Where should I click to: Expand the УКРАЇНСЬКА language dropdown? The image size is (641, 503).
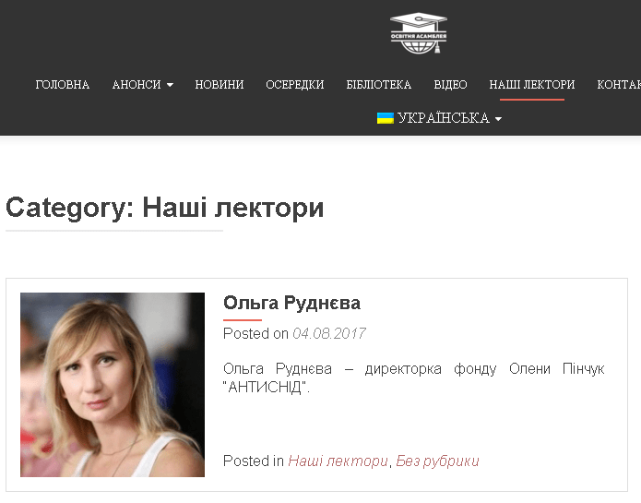[x=439, y=118]
